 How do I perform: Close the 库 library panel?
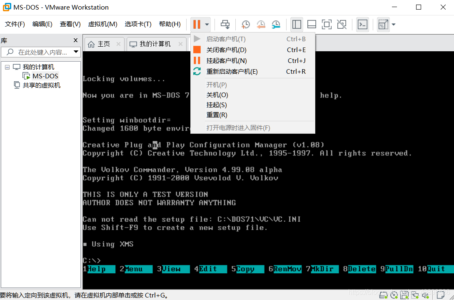(75, 40)
